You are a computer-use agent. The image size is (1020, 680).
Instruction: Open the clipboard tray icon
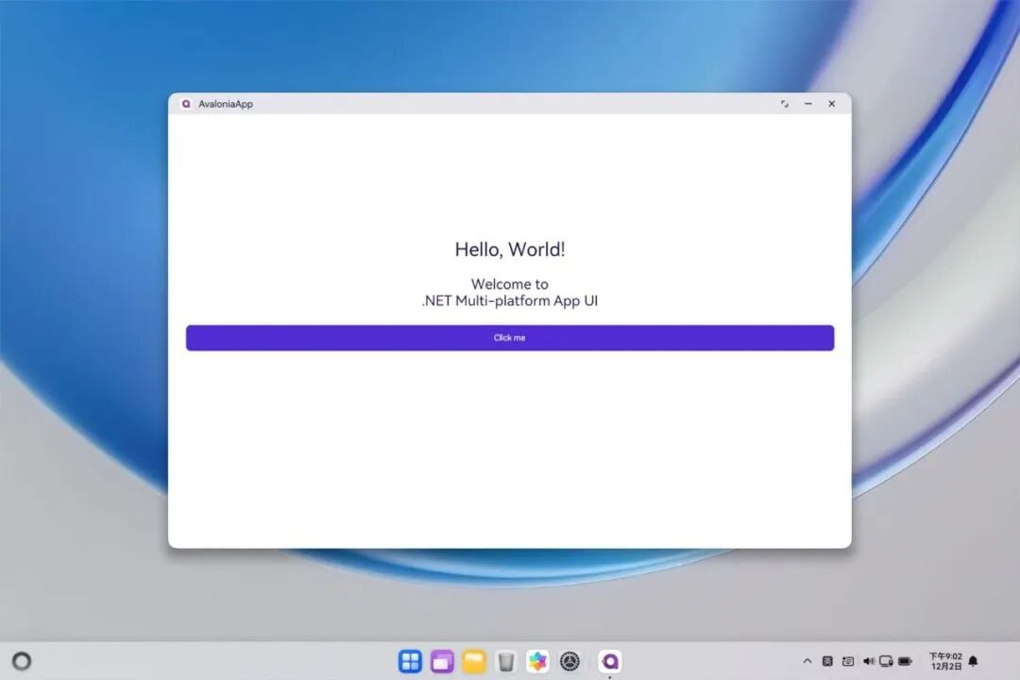pos(847,661)
